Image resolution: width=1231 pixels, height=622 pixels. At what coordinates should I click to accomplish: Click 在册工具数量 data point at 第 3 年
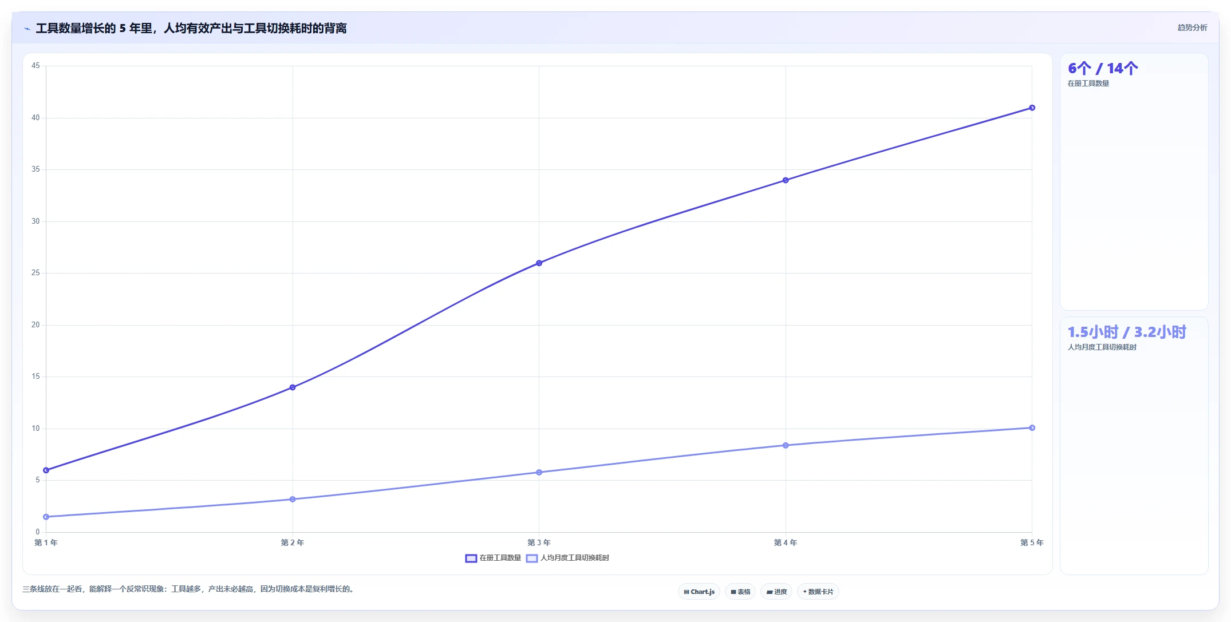point(539,263)
